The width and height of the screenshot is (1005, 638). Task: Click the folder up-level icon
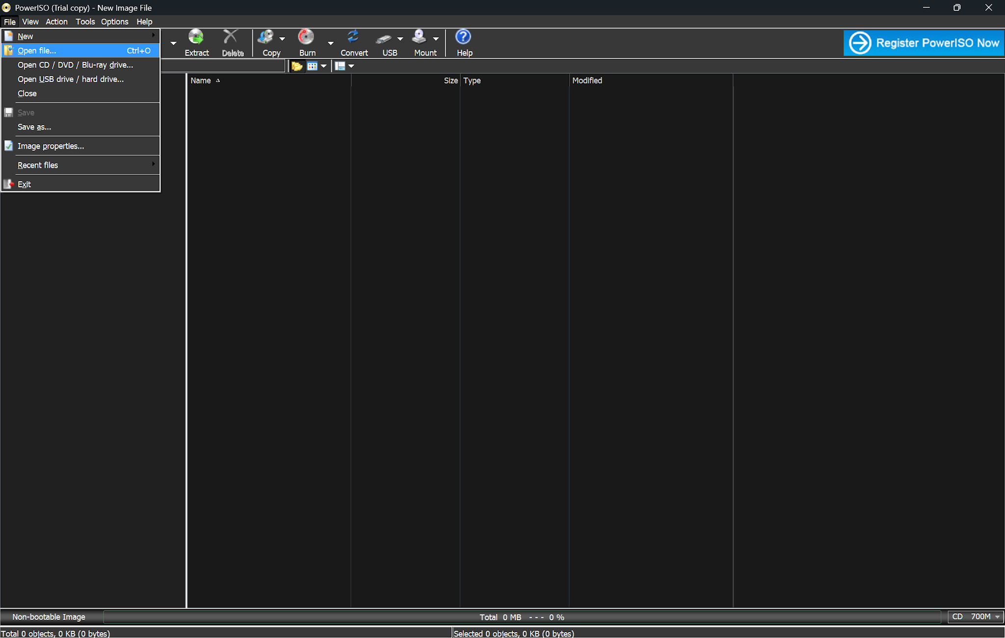point(297,66)
